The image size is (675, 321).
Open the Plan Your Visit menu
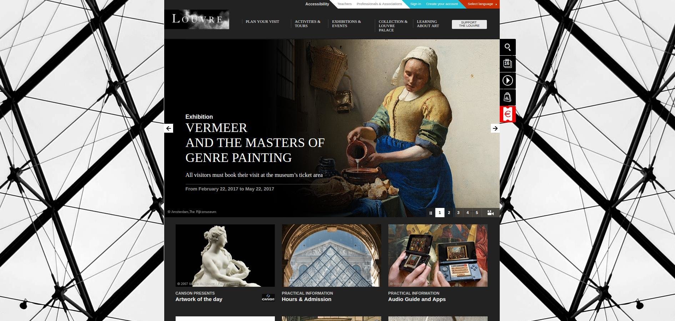[262, 21]
